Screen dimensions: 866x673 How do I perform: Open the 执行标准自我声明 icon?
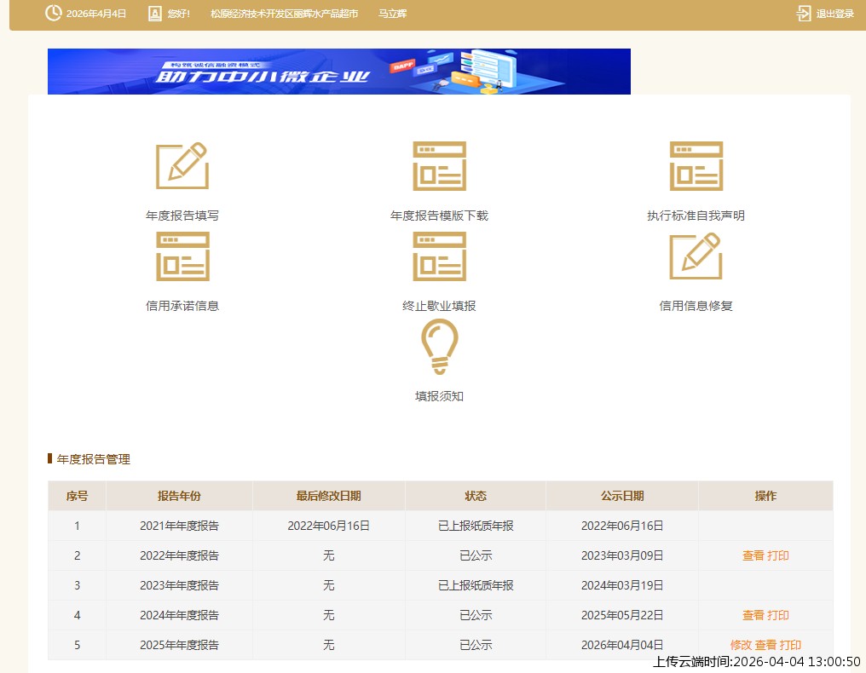pos(696,166)
